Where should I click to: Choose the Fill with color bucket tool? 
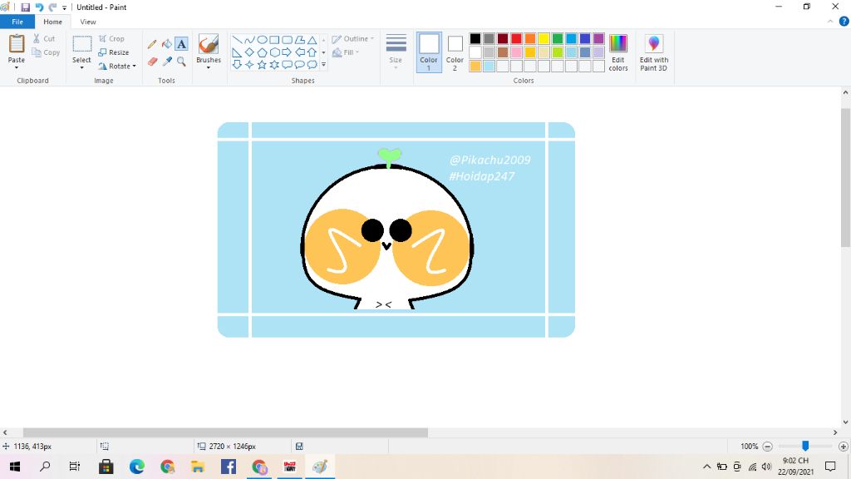(x=166, y=44)
